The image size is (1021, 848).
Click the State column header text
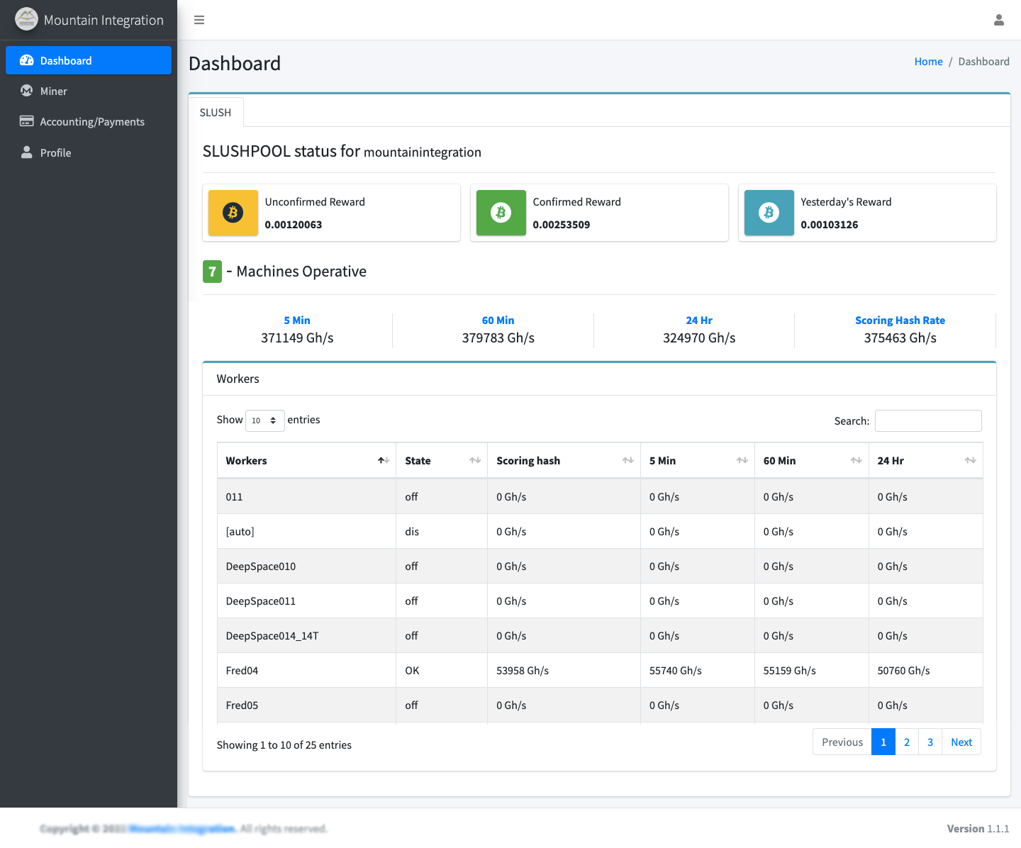point(418,461)
